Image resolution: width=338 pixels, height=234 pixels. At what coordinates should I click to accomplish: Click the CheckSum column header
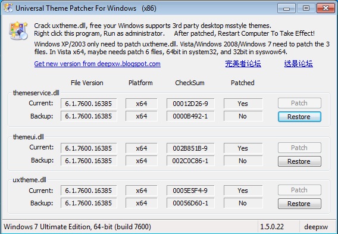(x=190, y=83)
